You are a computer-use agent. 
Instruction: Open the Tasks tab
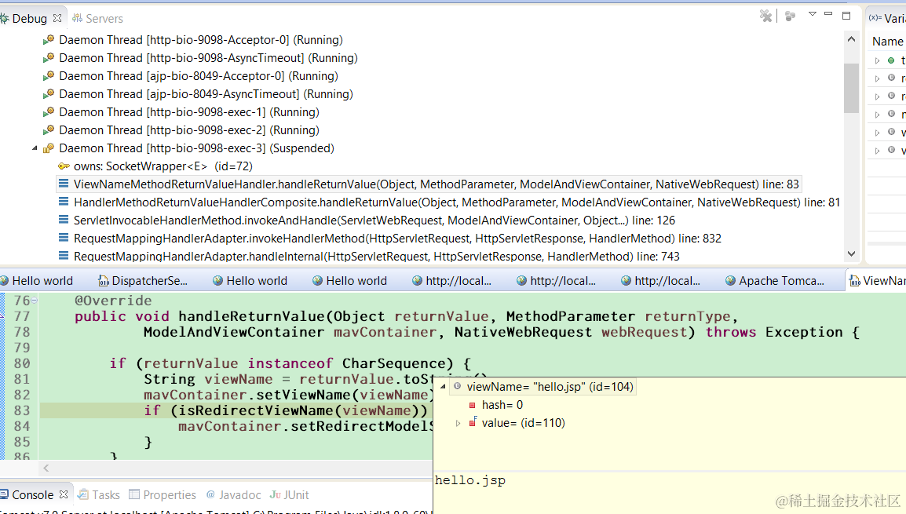[99, 495]
